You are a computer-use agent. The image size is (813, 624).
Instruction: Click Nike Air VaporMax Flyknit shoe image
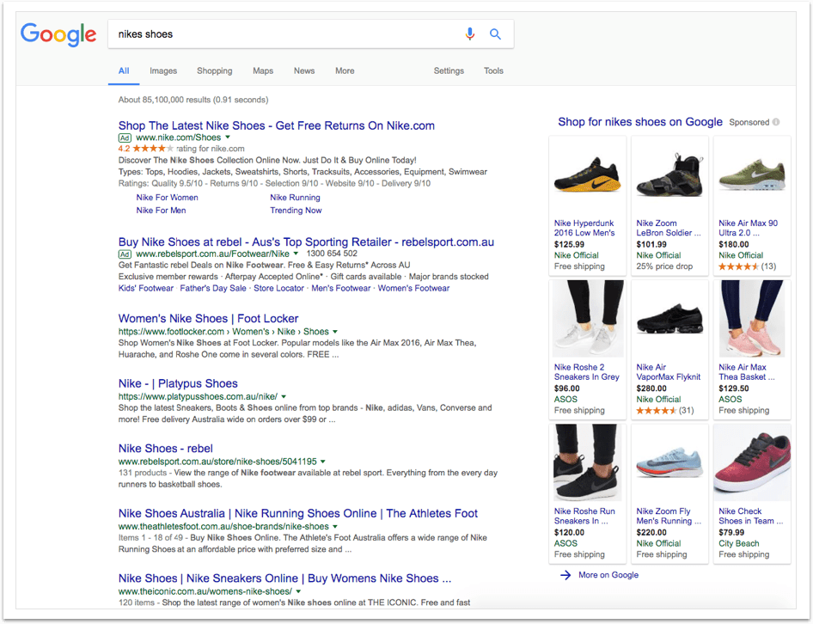click(x=669, y=317)
